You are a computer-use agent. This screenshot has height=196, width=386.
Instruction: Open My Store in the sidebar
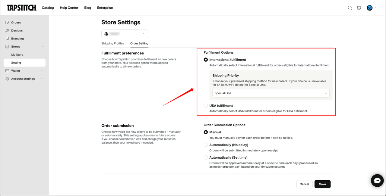(17, 55)
